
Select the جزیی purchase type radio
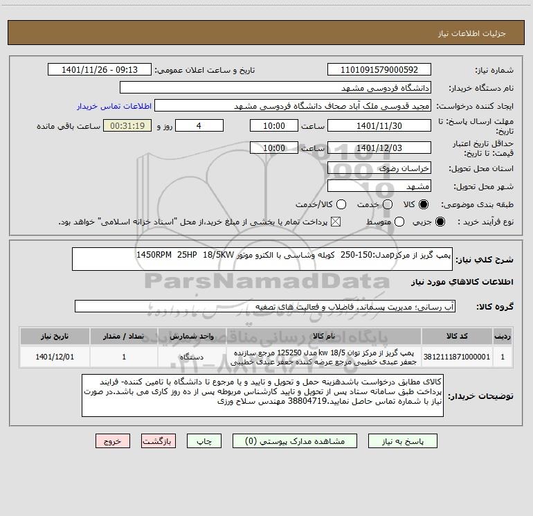pyautogui.click(x=440, y=222)
